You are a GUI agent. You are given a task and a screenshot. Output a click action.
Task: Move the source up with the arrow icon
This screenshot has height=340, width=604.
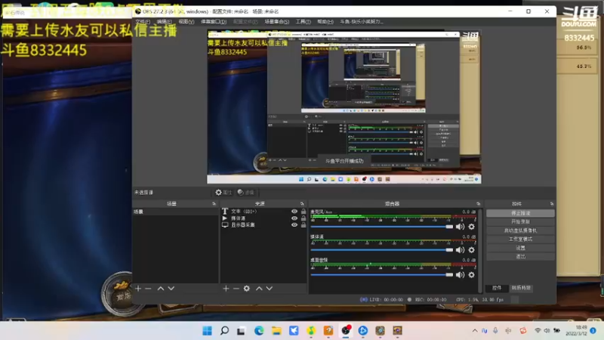coord(259,289)
